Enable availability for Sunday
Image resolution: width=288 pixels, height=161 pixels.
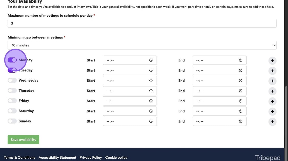pyautogui.click(x=12, y=121)
